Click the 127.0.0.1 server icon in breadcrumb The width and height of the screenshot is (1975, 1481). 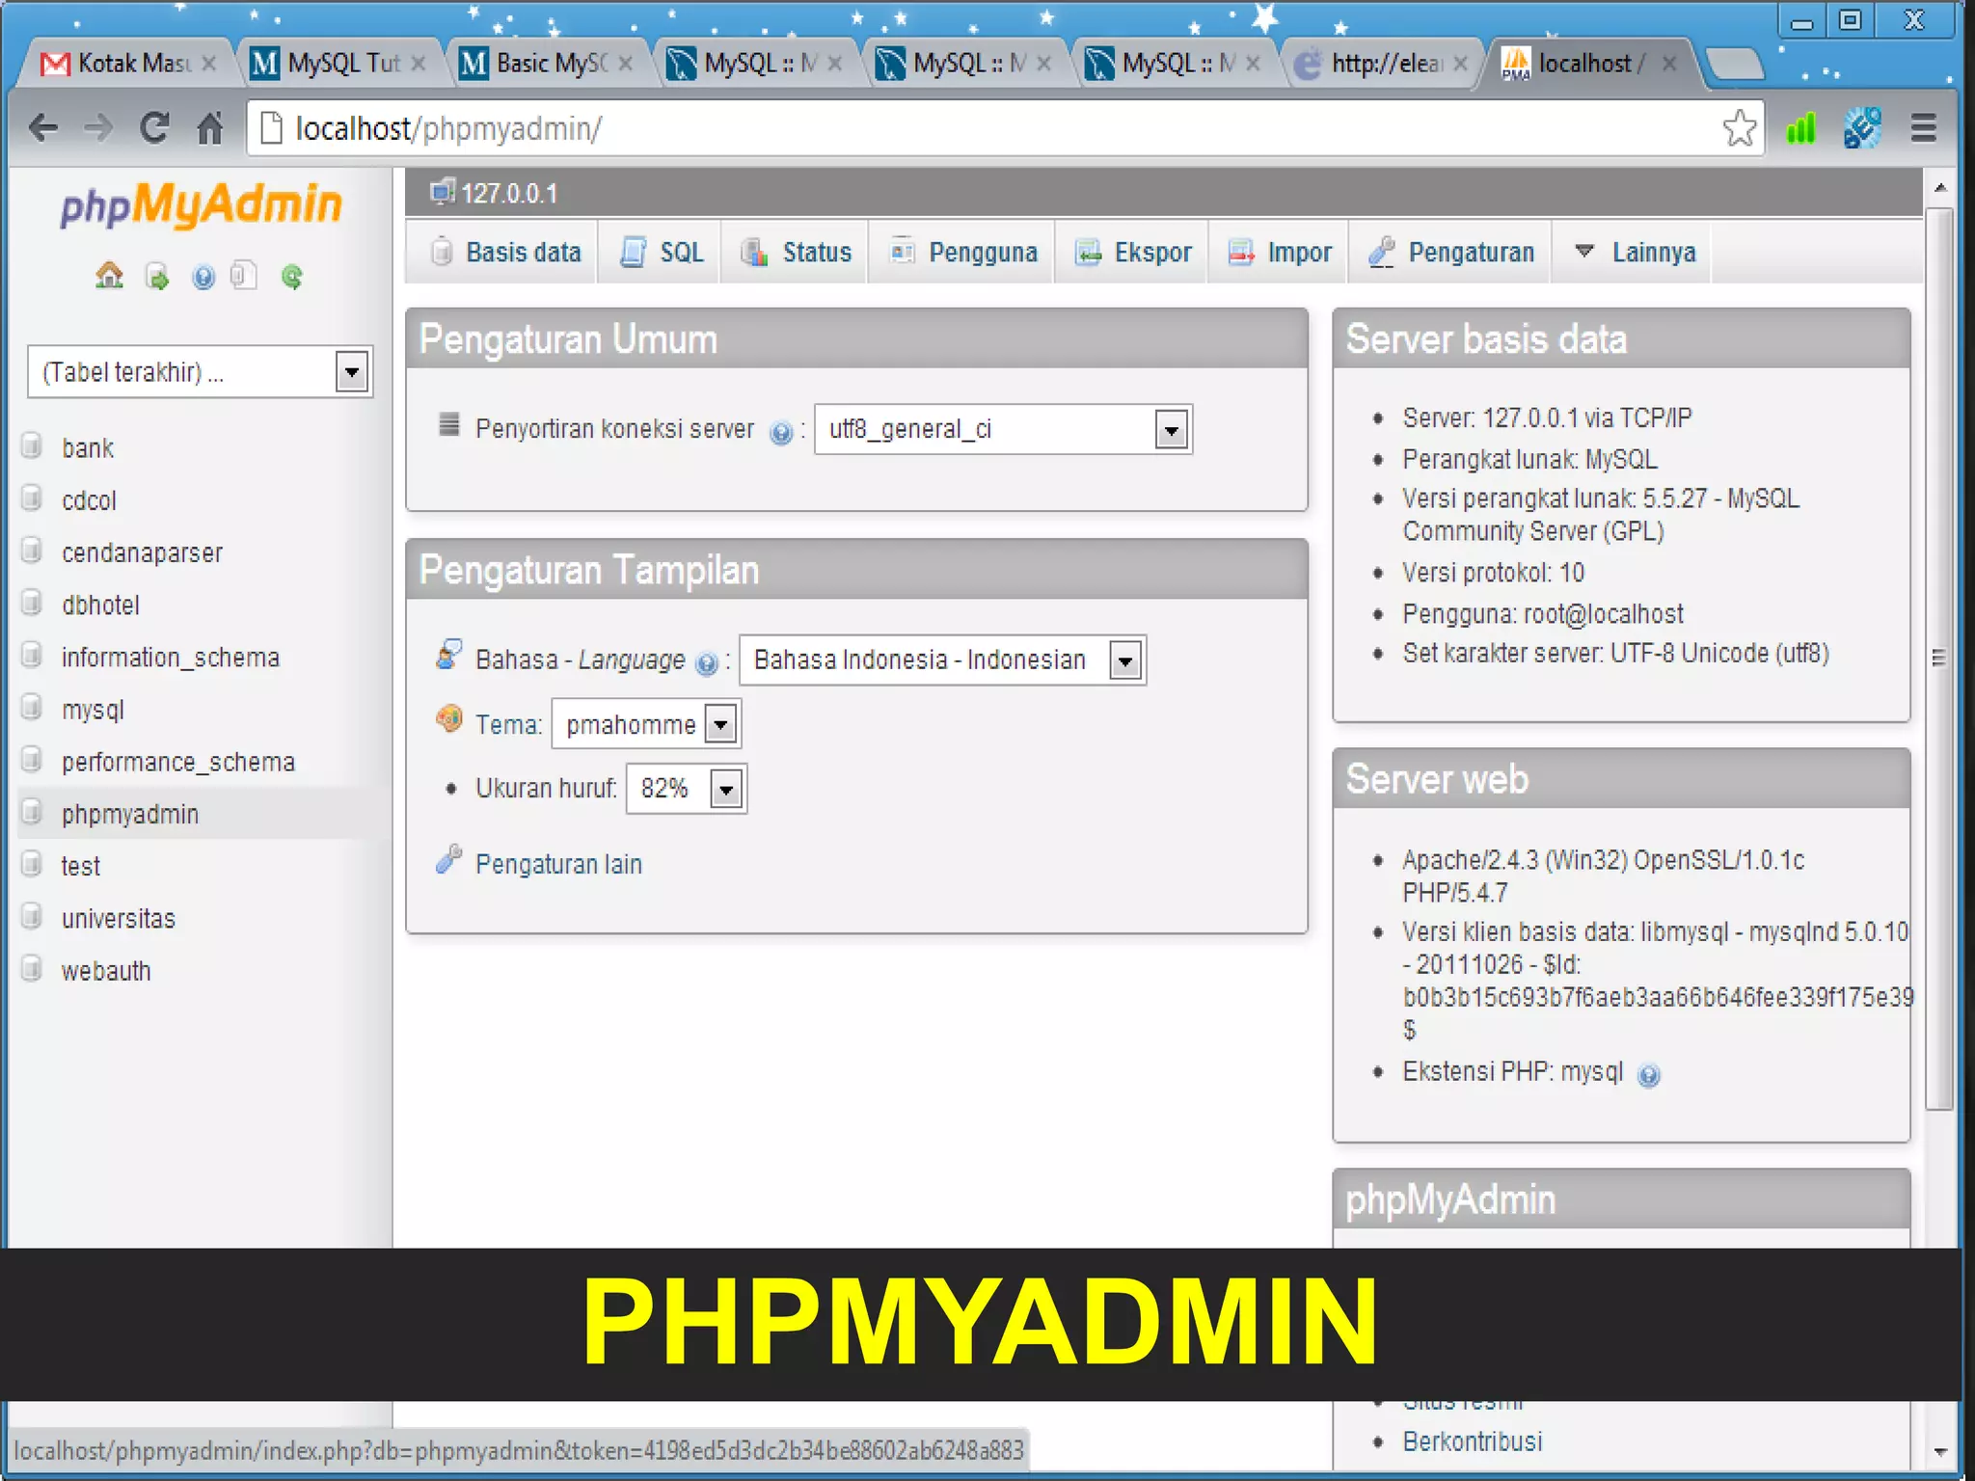[443, 192]
